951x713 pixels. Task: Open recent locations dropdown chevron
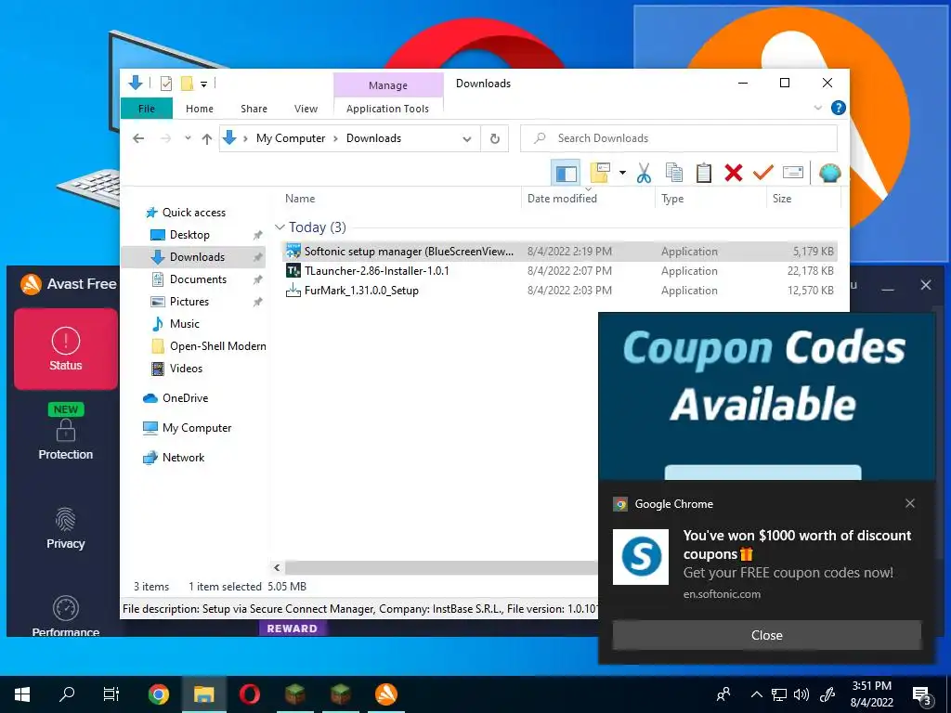pyautogui.click(x=188, y=138)
